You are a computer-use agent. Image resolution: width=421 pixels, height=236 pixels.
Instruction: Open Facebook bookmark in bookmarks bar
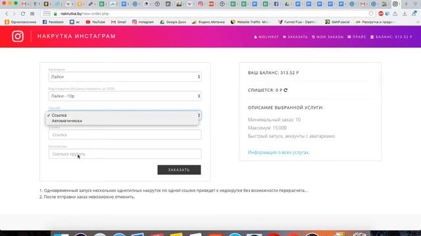(x=53, y=22)
